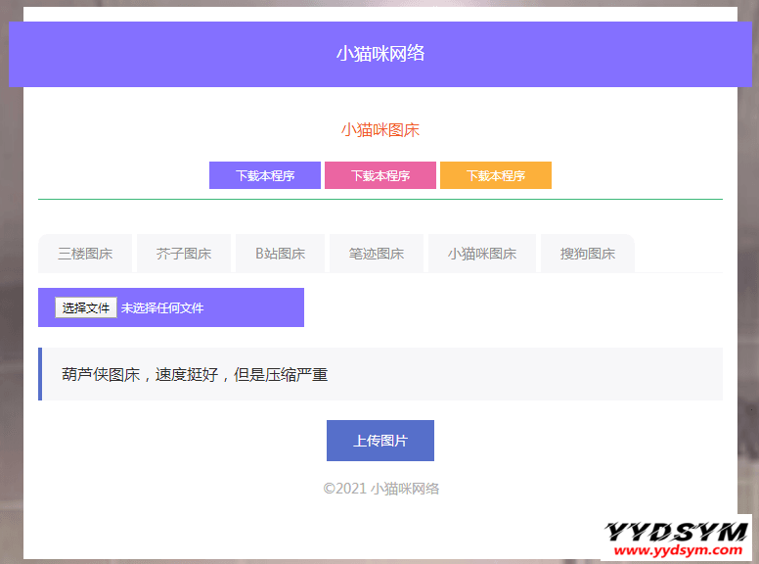Viewport: 759px width, 564px height.
Task: Click the 选择文件 file chooser button
Action: (x=86, y=307)
